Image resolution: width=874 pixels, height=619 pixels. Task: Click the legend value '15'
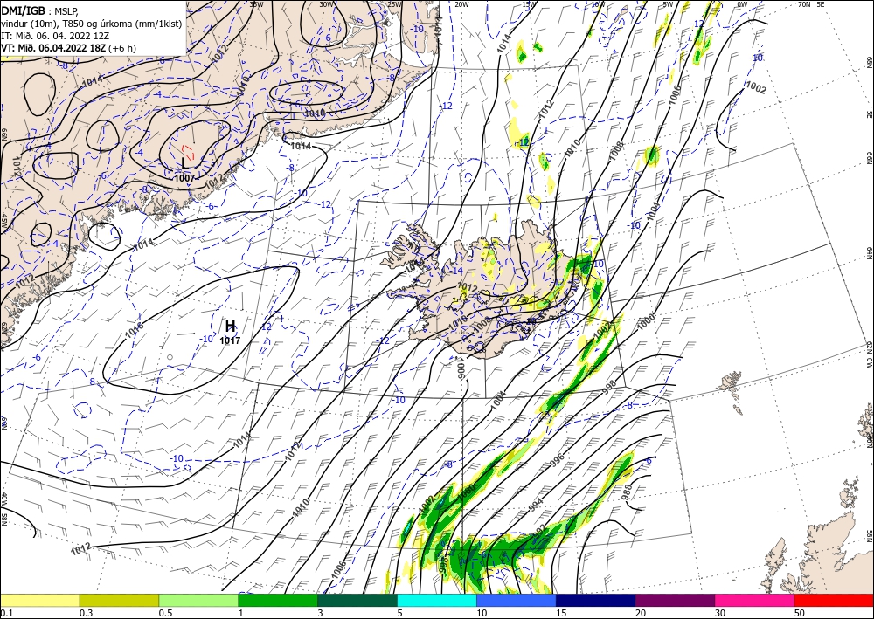point(561,613)
